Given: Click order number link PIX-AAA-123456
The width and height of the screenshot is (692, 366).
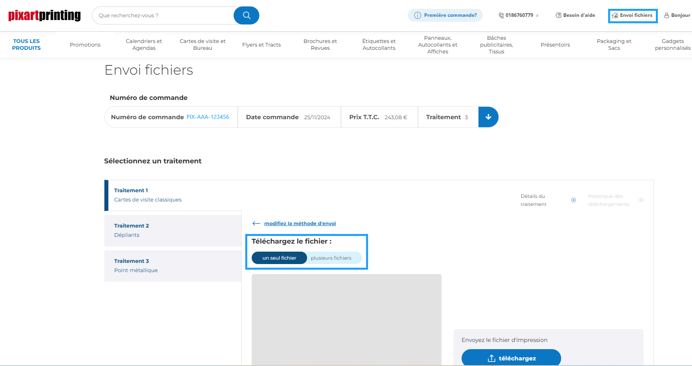Looking at the screenshot, I should point(208,117).
